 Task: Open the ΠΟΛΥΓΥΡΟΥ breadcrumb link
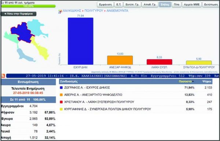pos(94,11)
